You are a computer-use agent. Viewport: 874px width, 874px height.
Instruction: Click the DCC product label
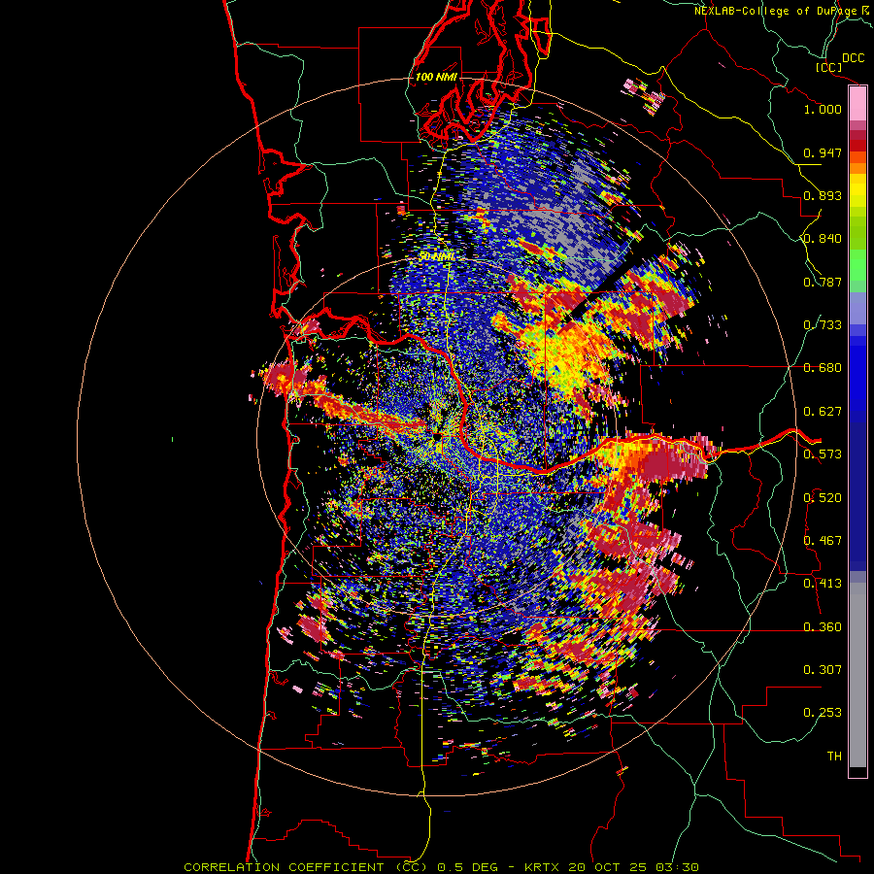pyautogui.click(x=854, y=58)
